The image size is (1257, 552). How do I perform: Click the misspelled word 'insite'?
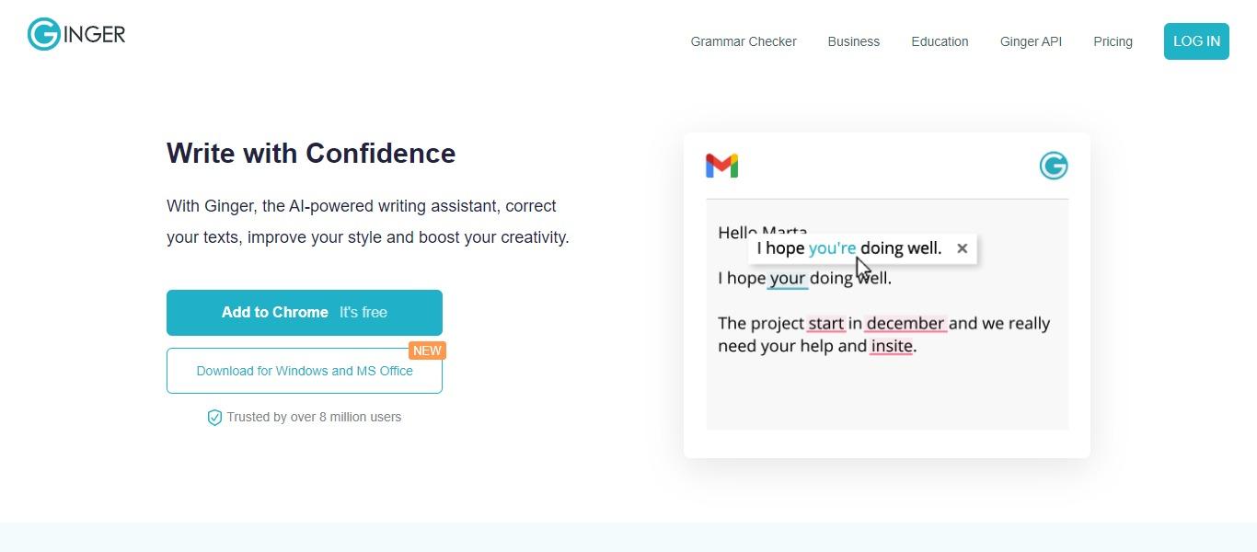click(892, 347)
